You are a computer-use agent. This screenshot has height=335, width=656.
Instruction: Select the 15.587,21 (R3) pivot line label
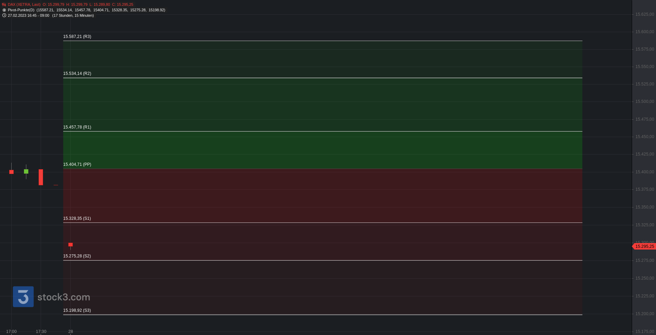tap(77, 37)
